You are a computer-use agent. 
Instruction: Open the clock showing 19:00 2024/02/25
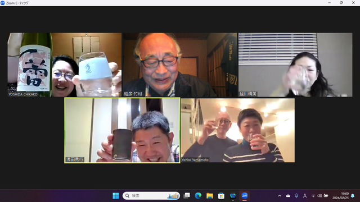340,196
